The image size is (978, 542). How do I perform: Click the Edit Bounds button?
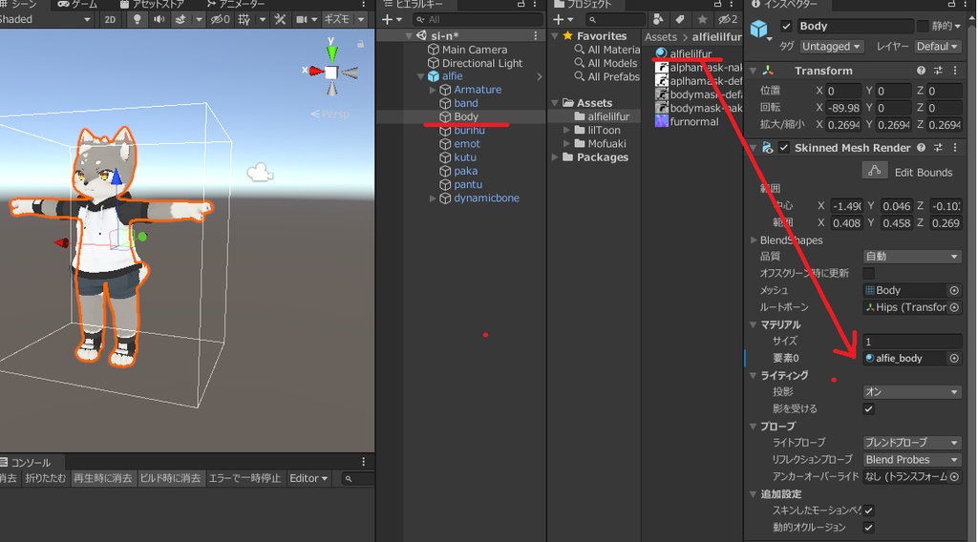click(875, 171)
